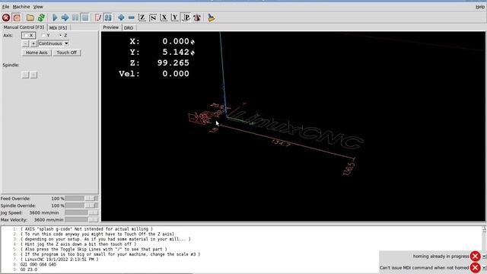Adjust the Jog Speed slider

pos(81,212)
